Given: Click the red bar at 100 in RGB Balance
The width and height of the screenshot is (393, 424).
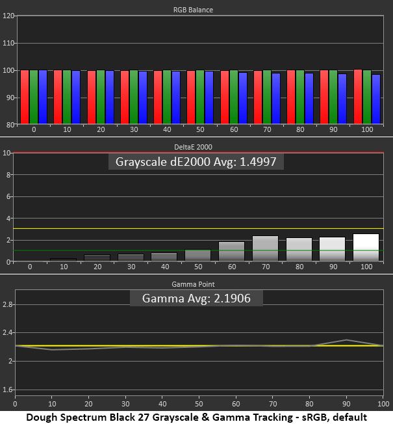Looking at the screenshot, I should click(358, 97).
